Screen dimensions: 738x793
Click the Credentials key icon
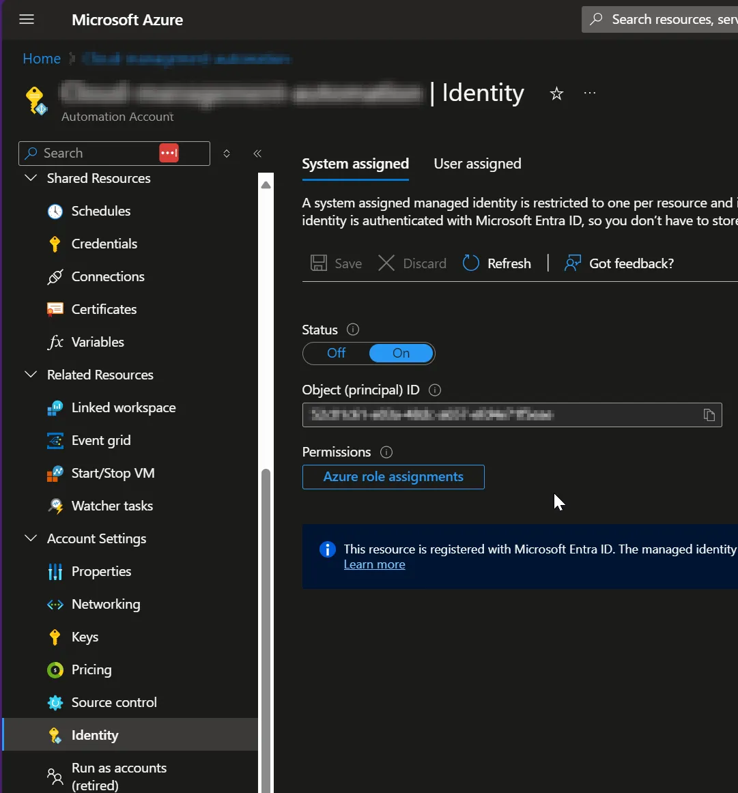coord(55,244)
